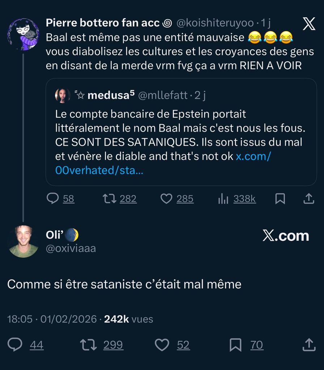
Task: Like Oli's tweet with 52 likes
Action: (162, 345)
